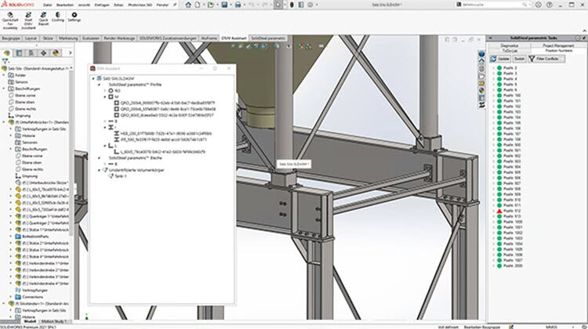Launch the Start DStV Assistant tool
This screenshot has height=329, width=588.
tap(27, 16)
